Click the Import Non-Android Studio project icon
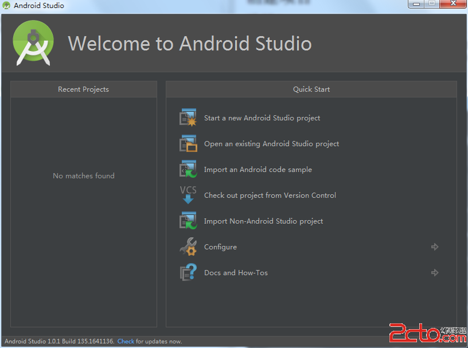 188,221
